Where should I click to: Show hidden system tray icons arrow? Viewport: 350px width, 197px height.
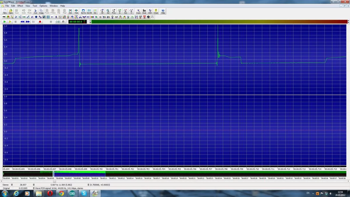click(313, 193)
